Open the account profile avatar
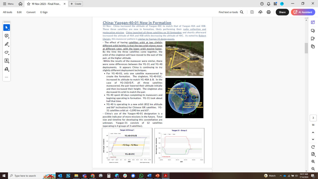 tap(282, 4)
